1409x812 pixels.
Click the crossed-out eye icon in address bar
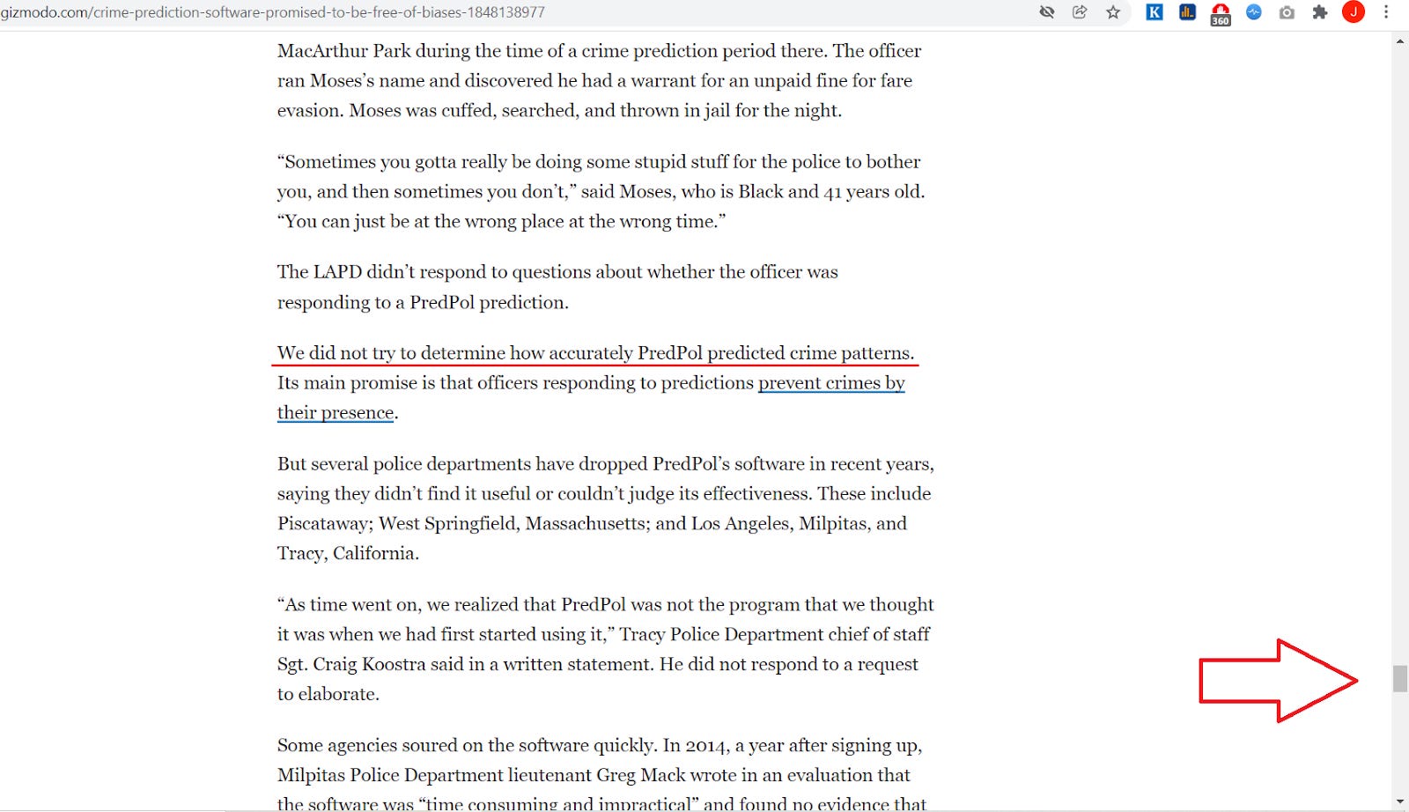point(1046,12)
